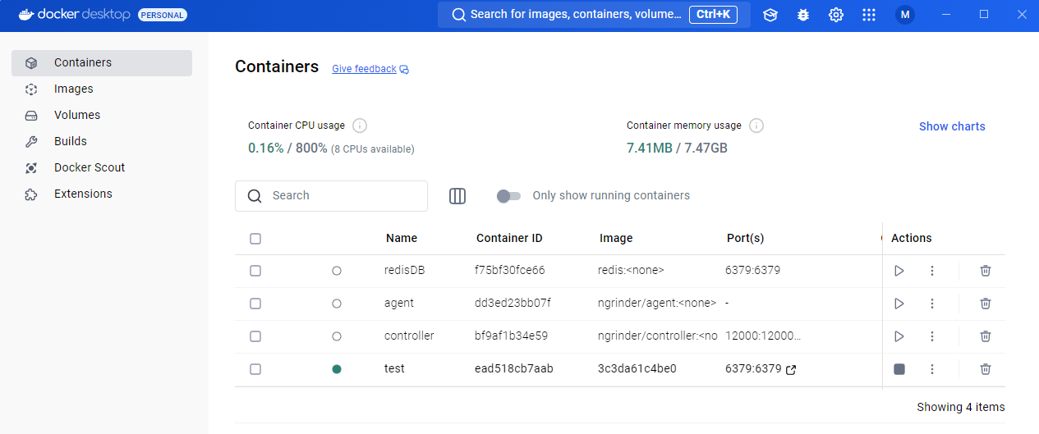This screenshot has width=1039, height=434.
Task: Open more actions menu for test
Action: click(x=932, y=369)
